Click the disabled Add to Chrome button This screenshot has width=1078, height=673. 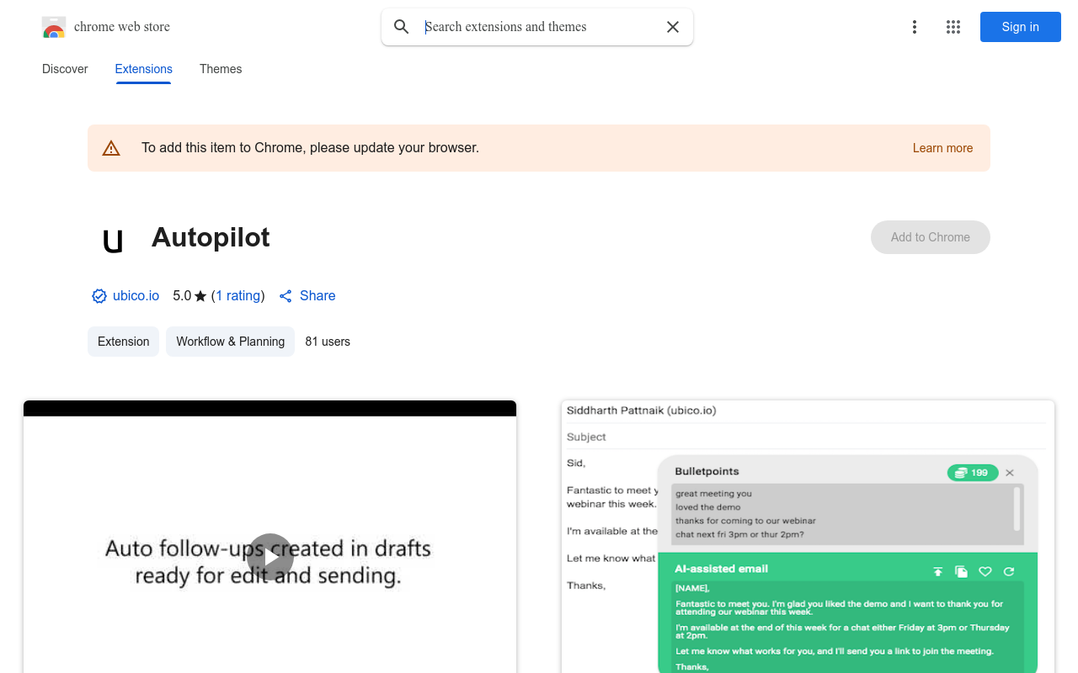point(931,237)
